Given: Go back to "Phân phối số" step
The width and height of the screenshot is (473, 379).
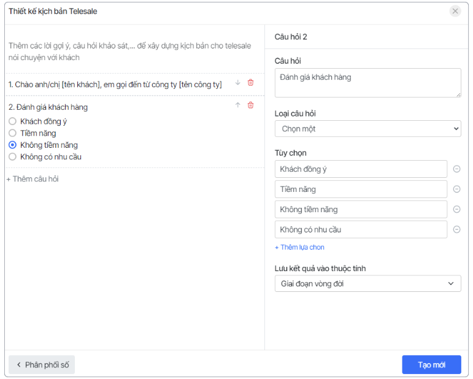Looking at the screenshot, I should [x=42, y=365].
